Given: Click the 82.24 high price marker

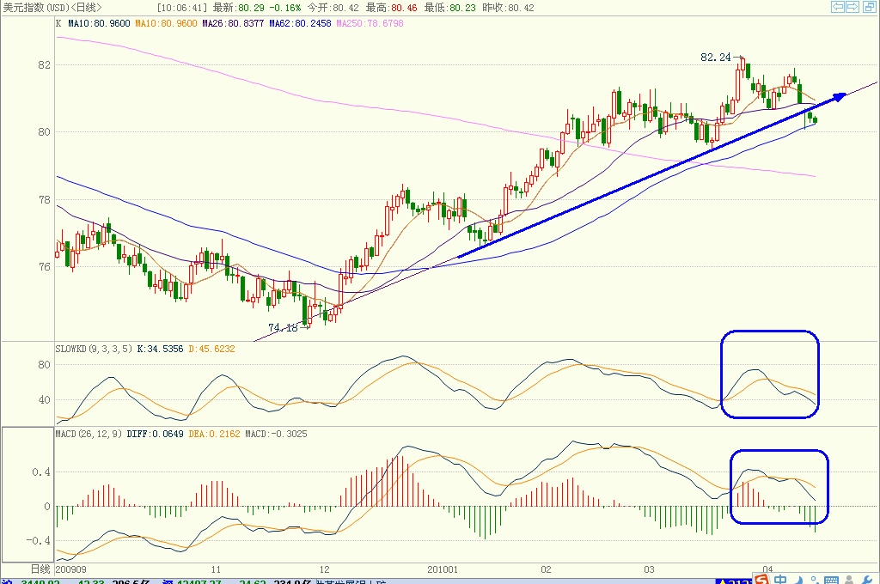Looking at the screenshot, I should 716,58.
